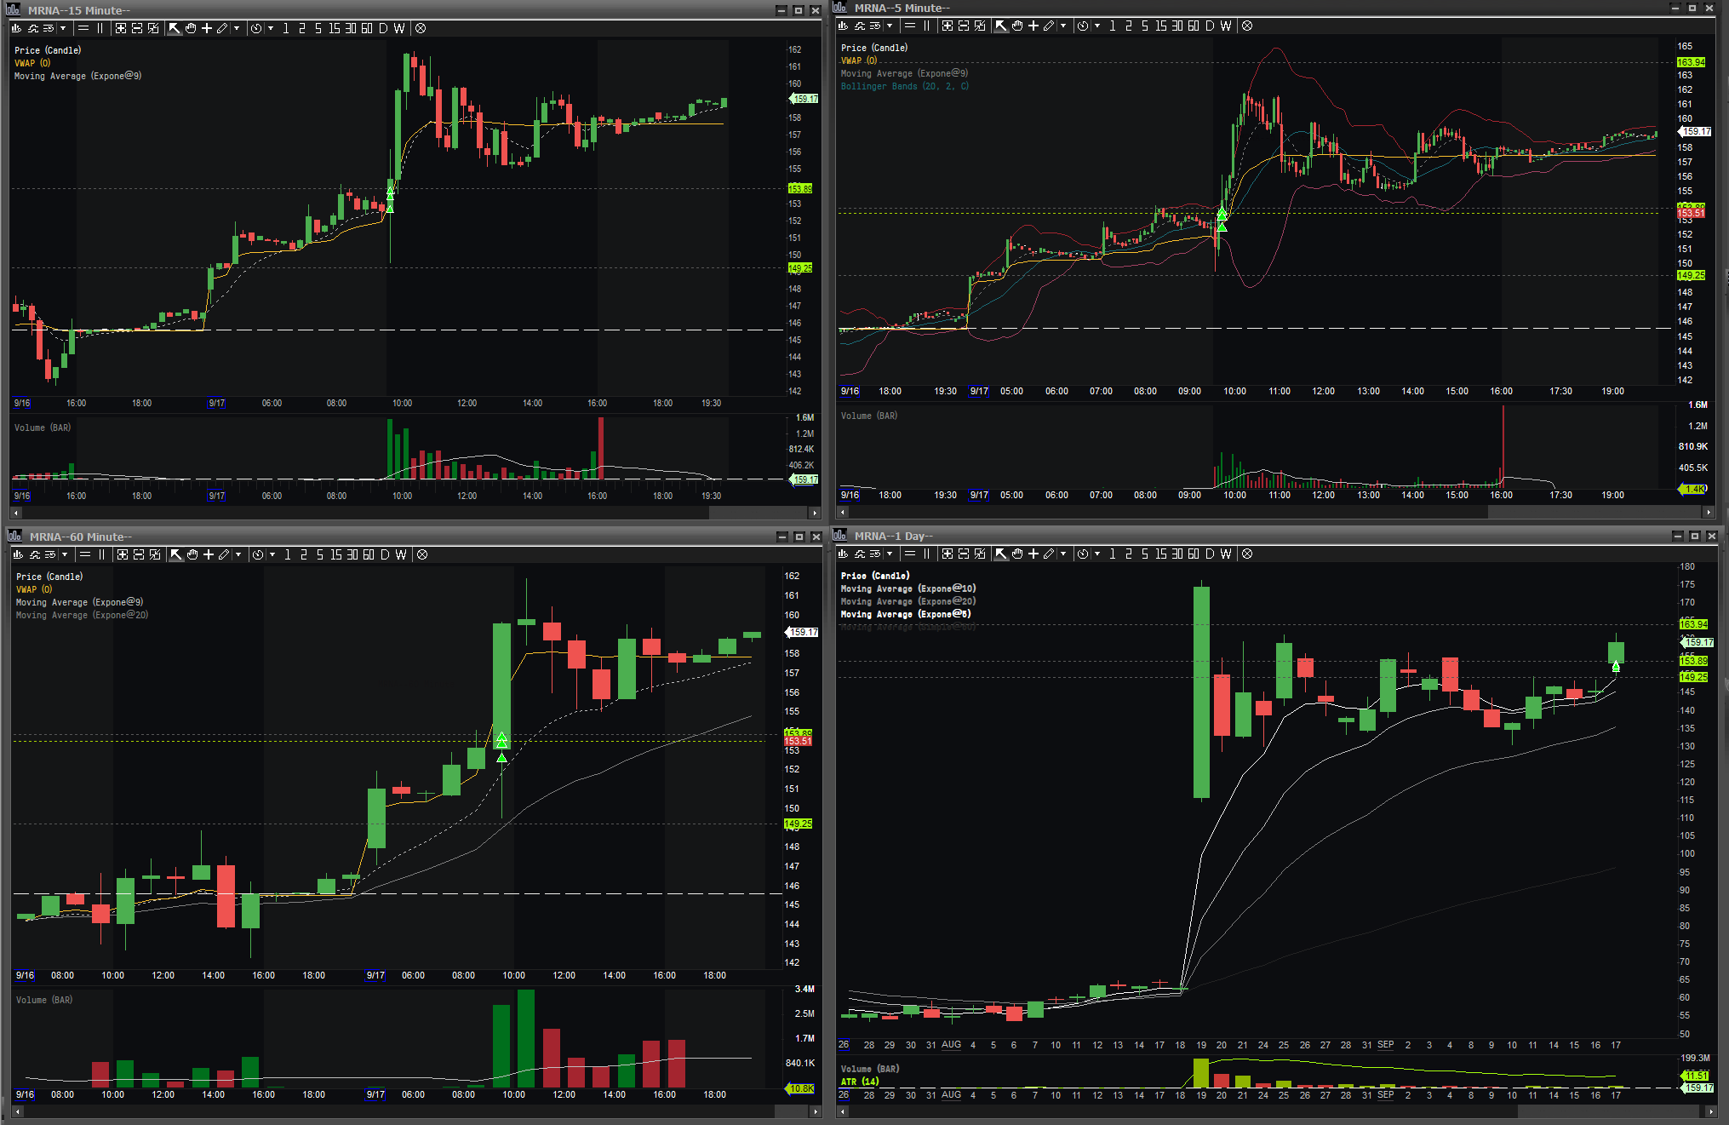Set 1 minute interval in 5 Minute chart
The width and height of the screenshot is (1729, 1125).
1113,26
